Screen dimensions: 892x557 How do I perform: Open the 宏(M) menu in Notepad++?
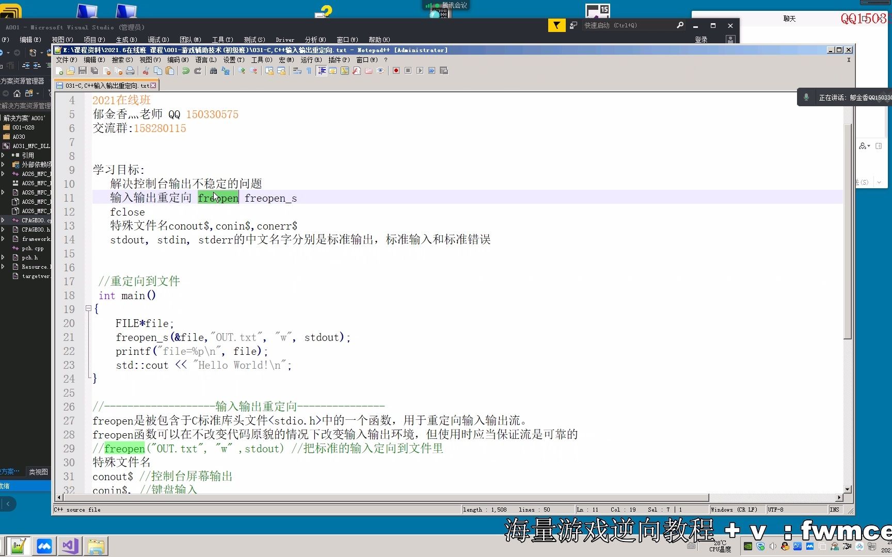coord(286,60)
